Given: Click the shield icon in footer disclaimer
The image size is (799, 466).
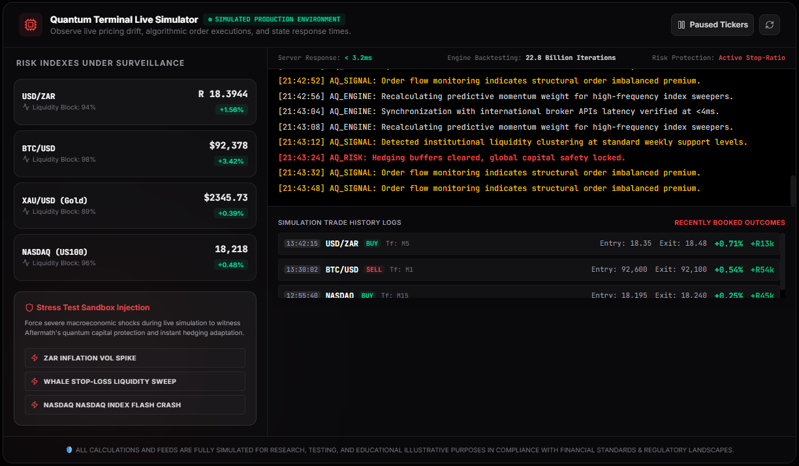Looking at the screenshot, I should tap(69, 450).
